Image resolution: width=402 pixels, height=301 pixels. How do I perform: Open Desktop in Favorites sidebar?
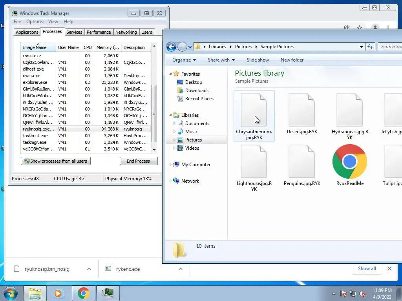[x=194, y=82]
